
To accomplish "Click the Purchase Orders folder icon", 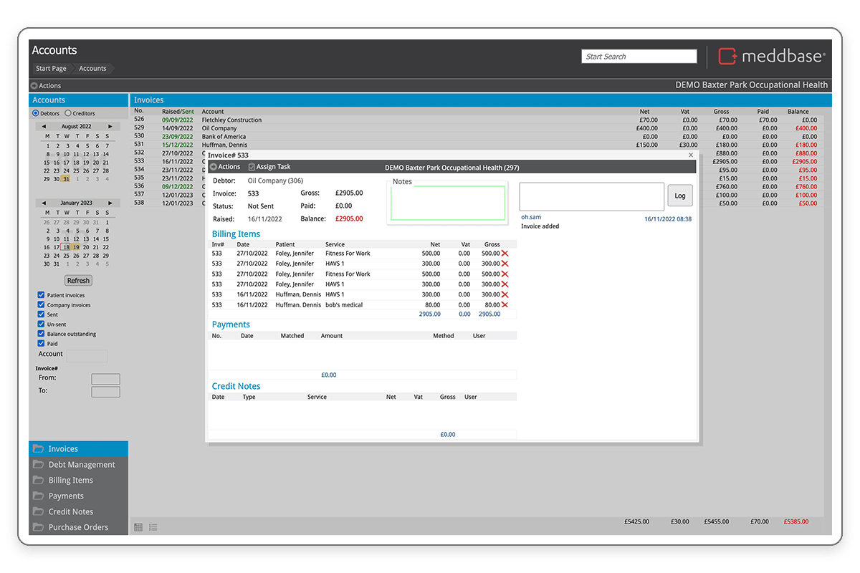I will click(38, 527).
